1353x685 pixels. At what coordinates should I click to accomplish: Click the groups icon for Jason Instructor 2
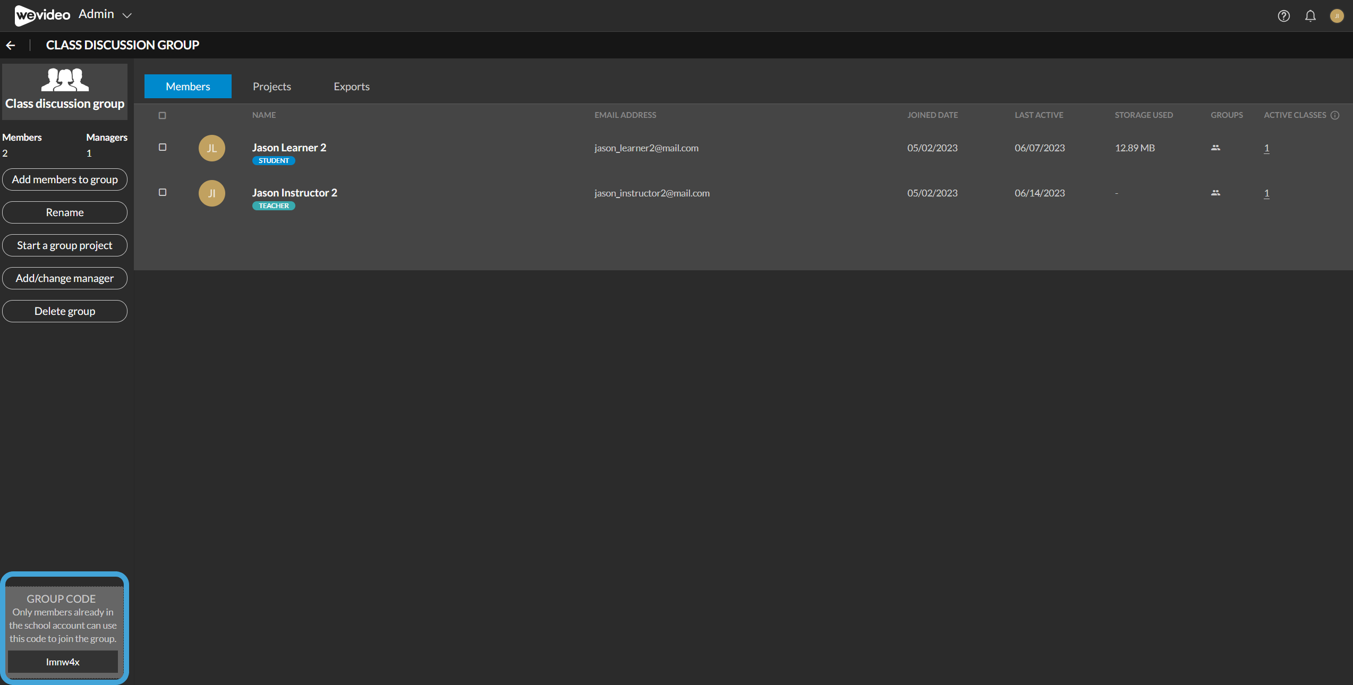(x=1215, y=193)
